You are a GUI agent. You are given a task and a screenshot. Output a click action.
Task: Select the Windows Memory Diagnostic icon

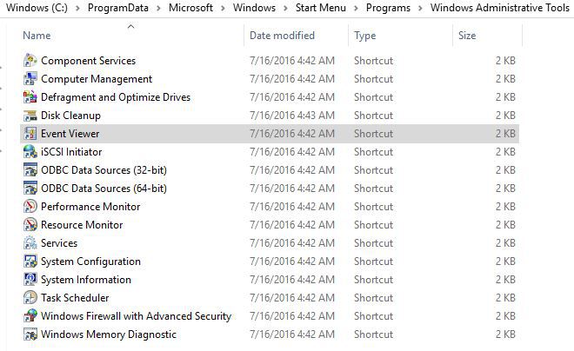[30, 334]
